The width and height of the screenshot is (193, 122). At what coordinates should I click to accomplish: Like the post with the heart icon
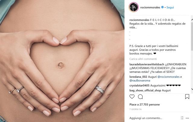click(x=132, y=97)
